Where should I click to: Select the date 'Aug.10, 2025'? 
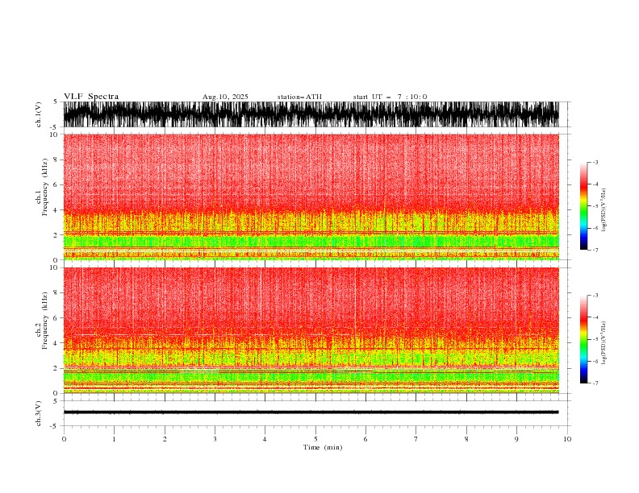(225, 97)
